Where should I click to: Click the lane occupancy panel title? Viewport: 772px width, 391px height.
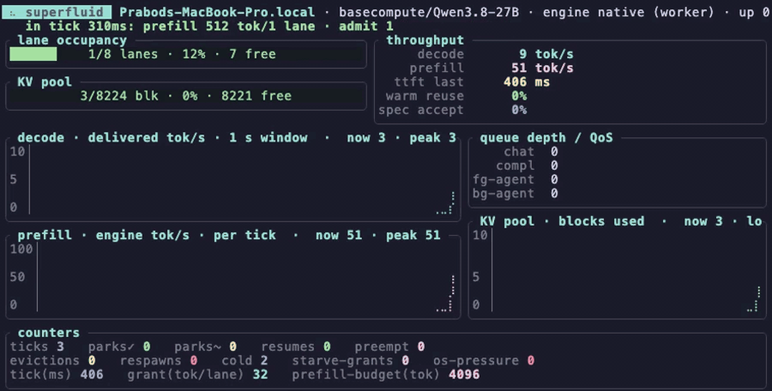(x=72, y=40)
